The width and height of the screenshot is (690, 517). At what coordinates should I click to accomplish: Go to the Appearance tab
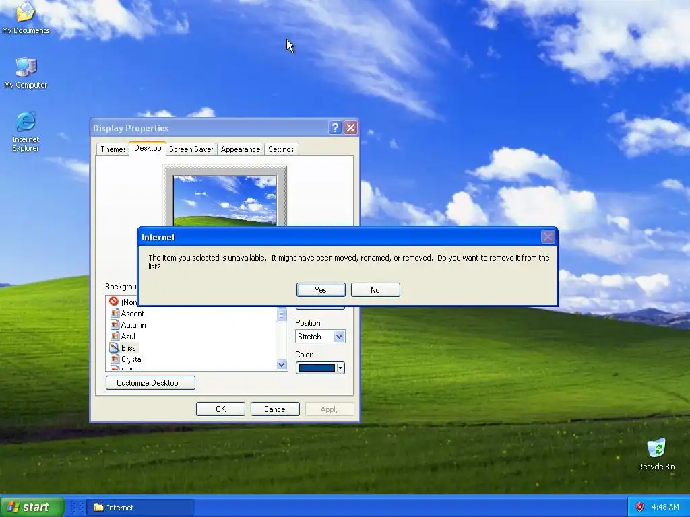click(x=241, y=149)
